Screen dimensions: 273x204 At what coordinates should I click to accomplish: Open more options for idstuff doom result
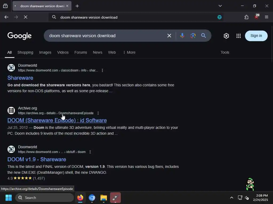click(x=90, y=152)
